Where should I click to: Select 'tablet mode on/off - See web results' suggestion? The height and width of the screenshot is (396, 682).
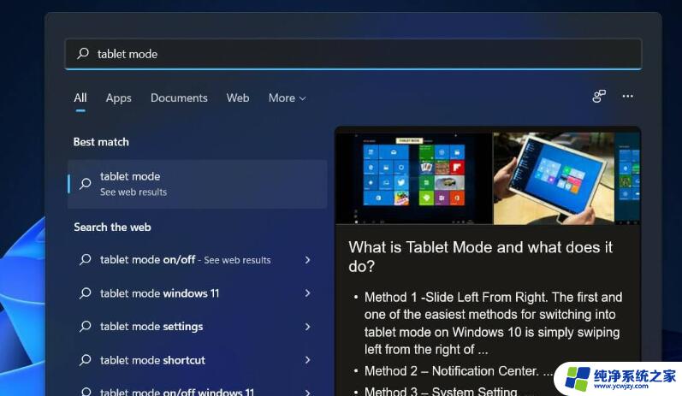click(197, 260)
